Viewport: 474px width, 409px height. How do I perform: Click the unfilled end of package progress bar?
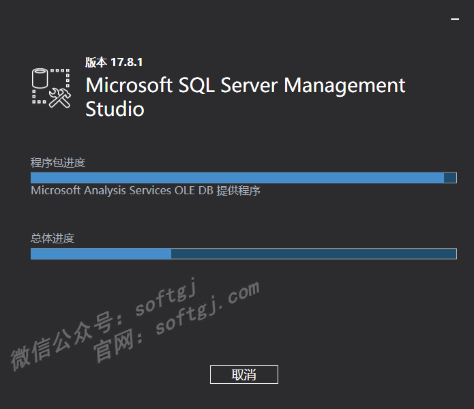click(450, 178)
